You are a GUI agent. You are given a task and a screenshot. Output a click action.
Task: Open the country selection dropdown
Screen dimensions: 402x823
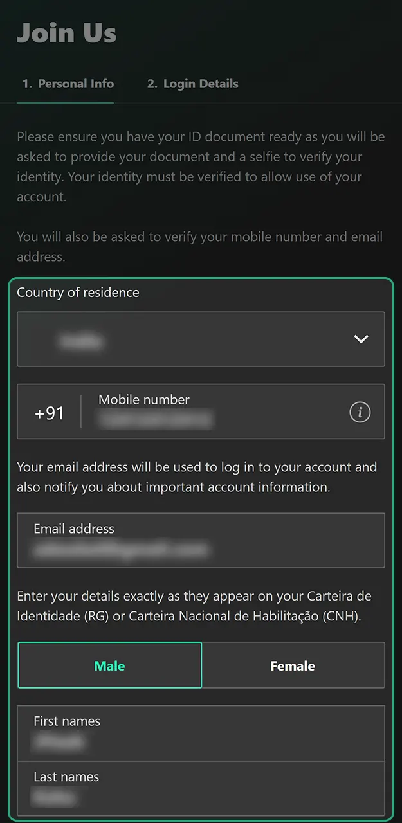(201, 339)
